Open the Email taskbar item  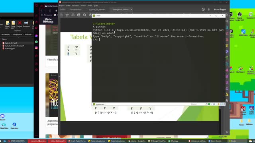pyautogui.click(x=77, y=141)
